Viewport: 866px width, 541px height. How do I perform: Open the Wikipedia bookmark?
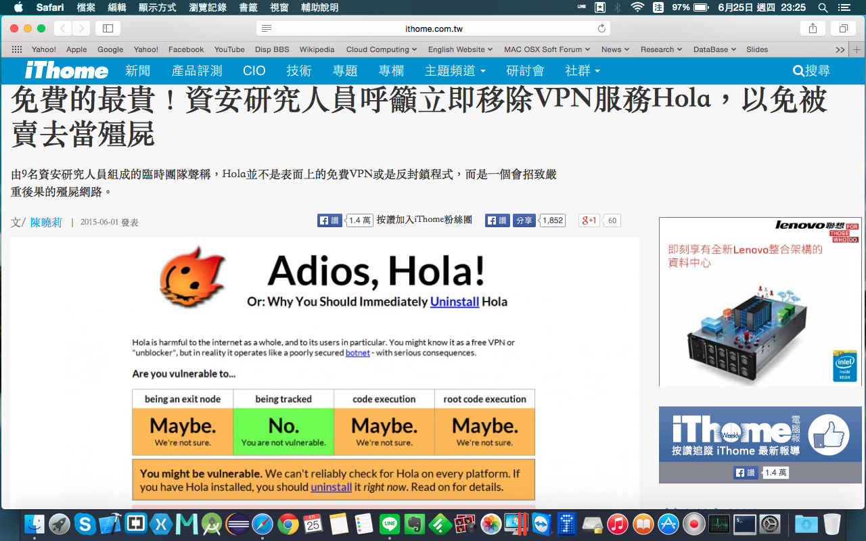[317, 49]
